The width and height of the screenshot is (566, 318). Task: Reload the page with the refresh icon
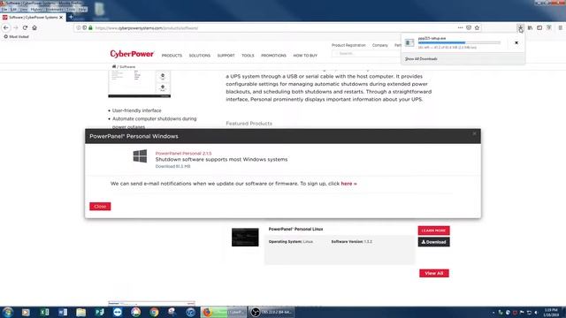pyautogui.click(x=25, y=27)
